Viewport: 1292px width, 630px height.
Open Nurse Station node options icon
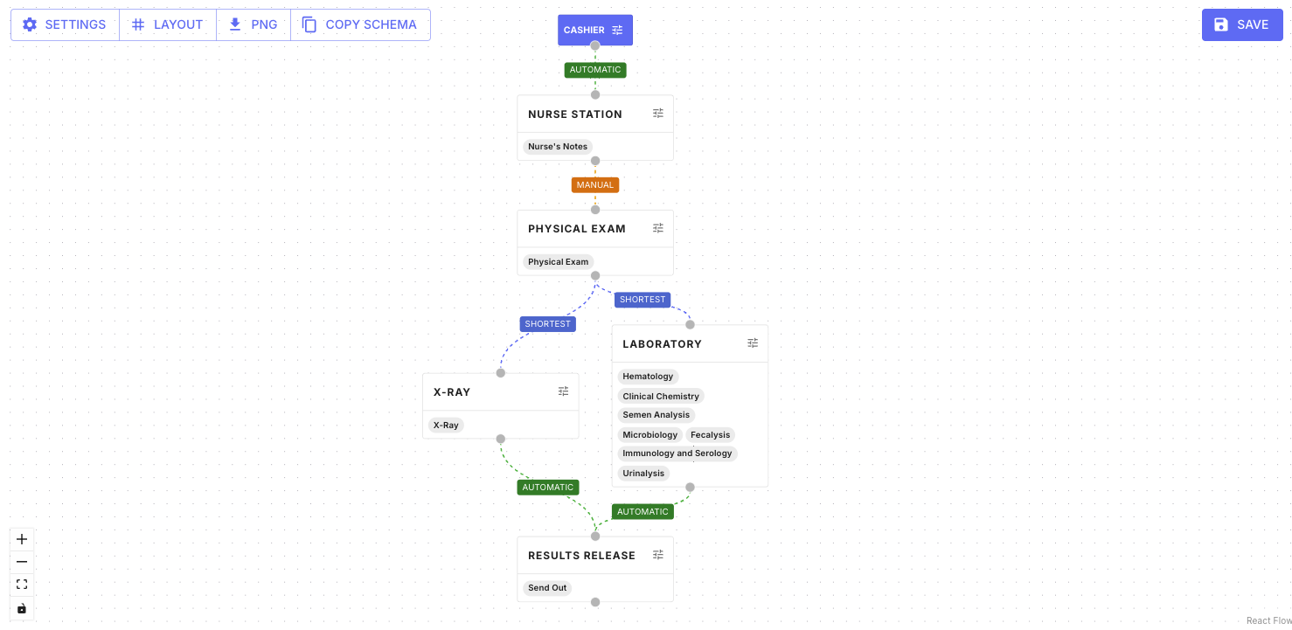[658, 114]
